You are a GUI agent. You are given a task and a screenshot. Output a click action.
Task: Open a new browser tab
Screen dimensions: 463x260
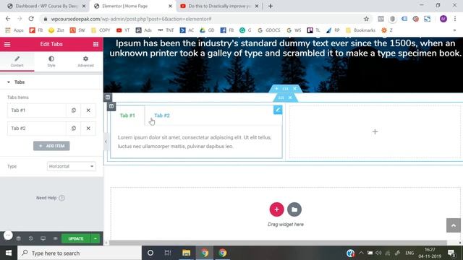[271, 6]
